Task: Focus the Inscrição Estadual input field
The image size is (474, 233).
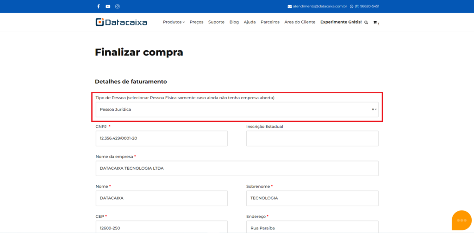Action: pyautogui.click(x=312, y=138)
